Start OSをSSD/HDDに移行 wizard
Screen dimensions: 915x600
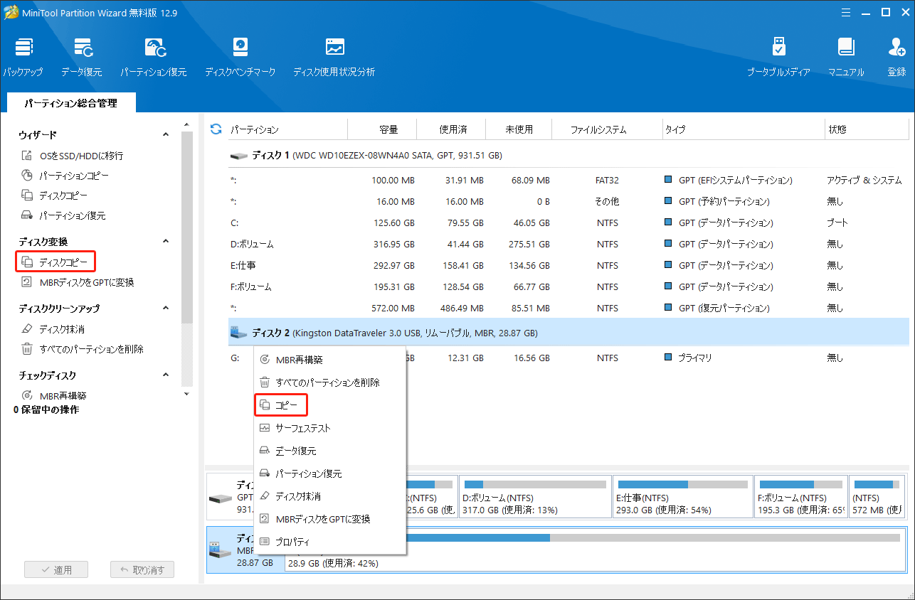click(x=73, y=156)
